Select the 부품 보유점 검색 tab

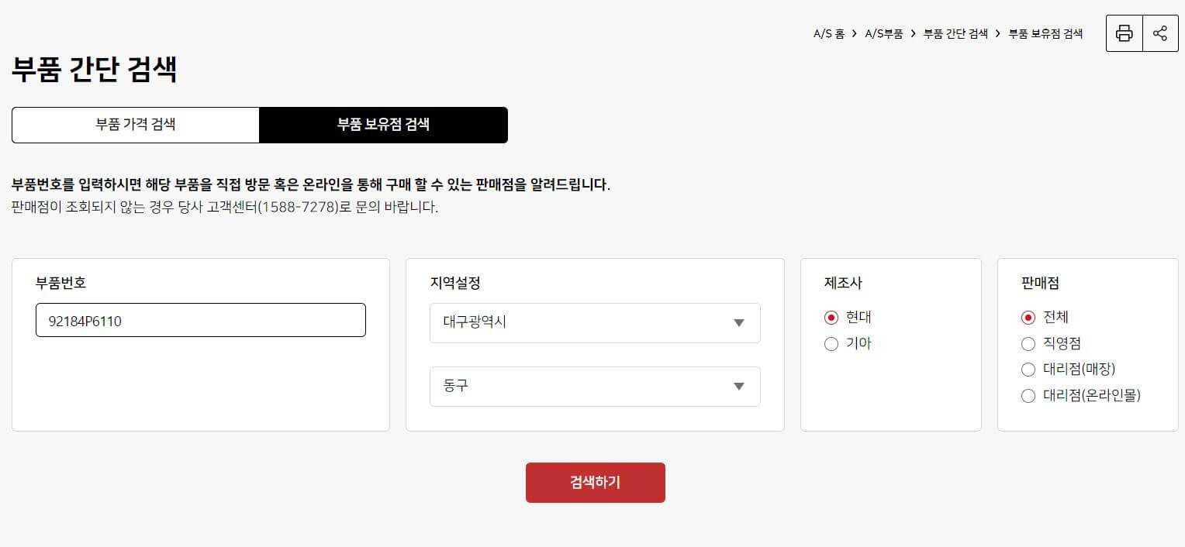(383, 125)
